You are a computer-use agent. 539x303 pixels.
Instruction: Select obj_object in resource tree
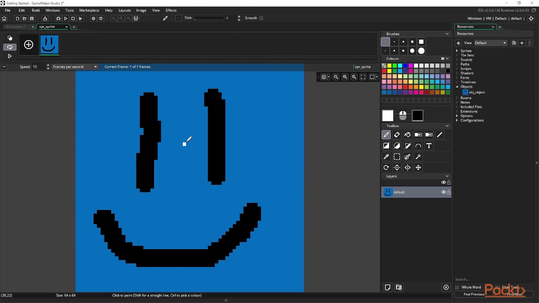point(477,92)
